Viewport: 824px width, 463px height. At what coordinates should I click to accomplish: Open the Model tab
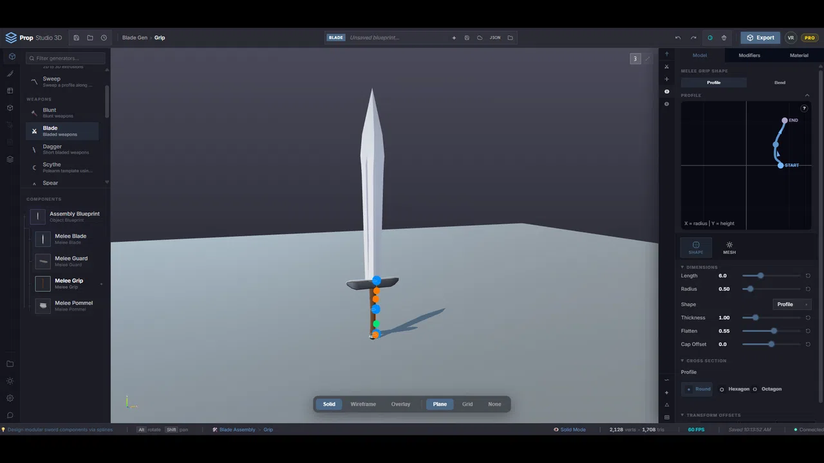(x=699, y=55)
